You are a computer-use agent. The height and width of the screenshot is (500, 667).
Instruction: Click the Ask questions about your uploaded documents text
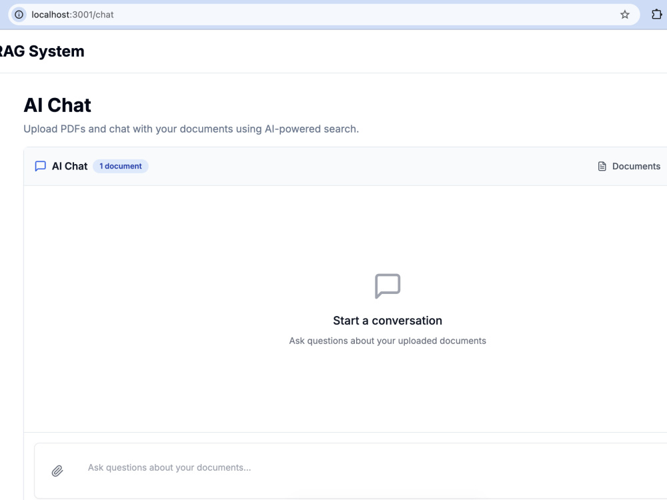tap(388, 341)
